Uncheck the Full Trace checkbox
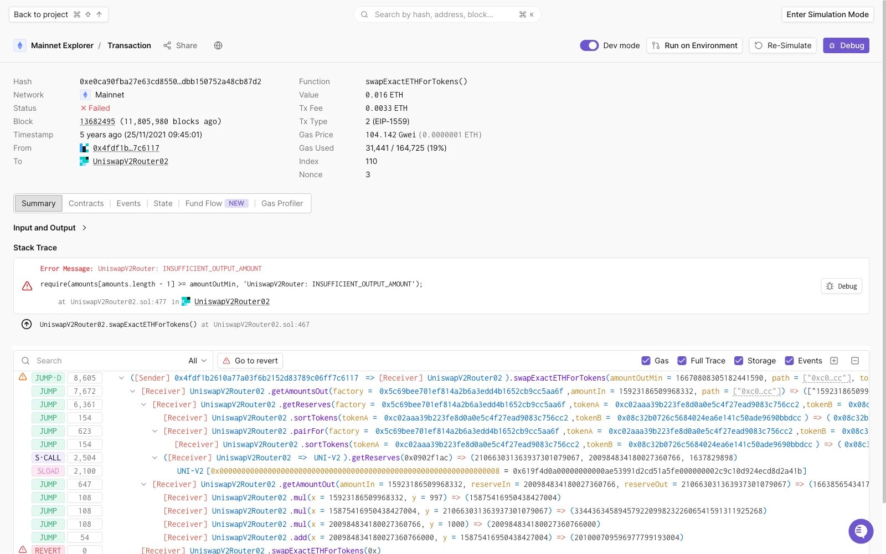This screenshot has width=886, height=554. click(x=682, y=361)
